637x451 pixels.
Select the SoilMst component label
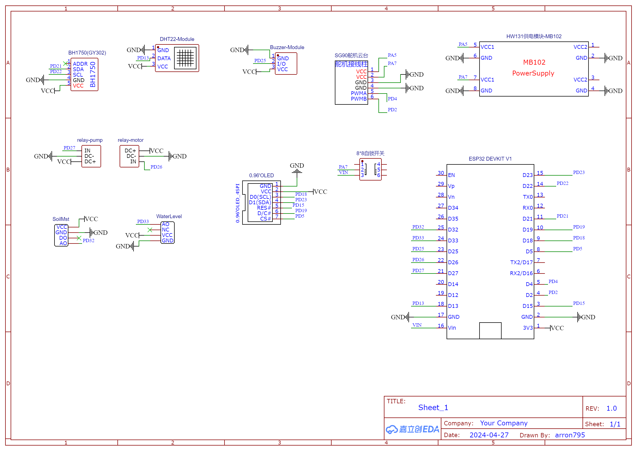[61, 220]
